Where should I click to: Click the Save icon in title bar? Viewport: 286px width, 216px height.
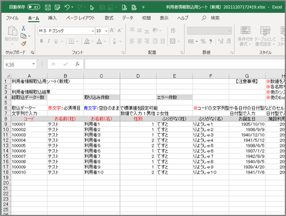[x=48, y=7]
